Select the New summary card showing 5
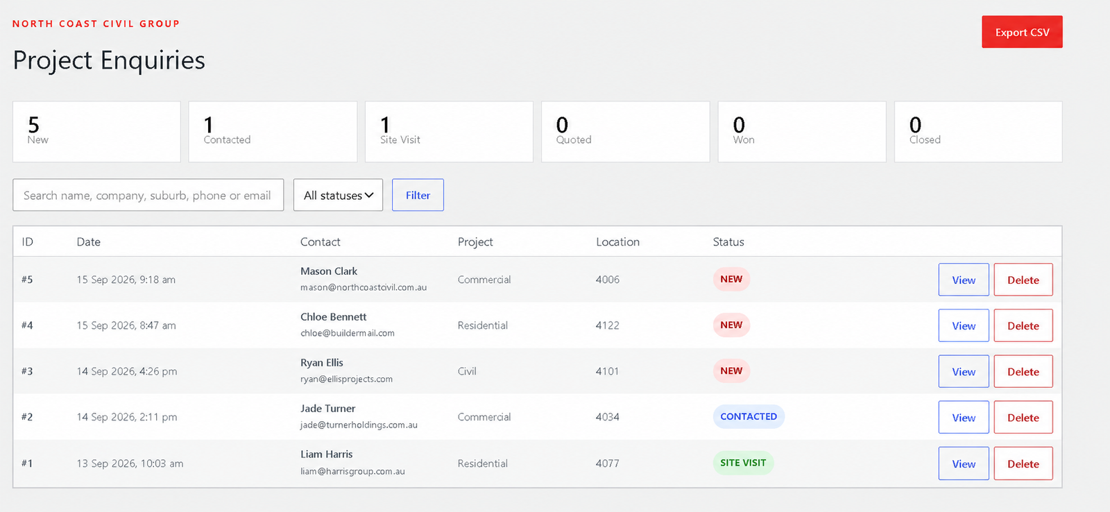This screenshot has width=1110, height=512. point(96,132)
